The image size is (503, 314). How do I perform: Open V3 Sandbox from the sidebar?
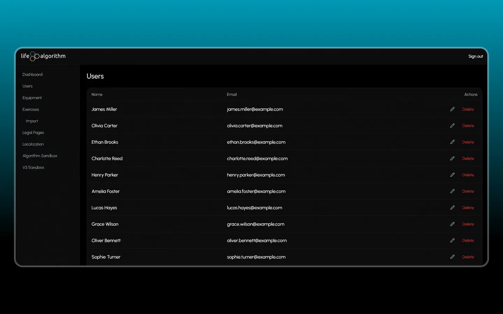click(34, 167)
